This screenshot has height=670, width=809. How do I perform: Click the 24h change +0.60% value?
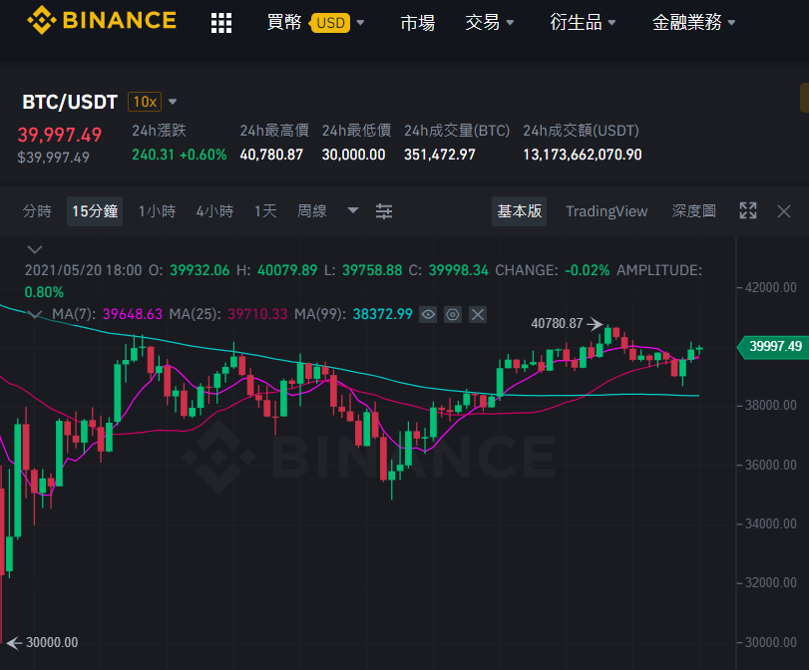202,155
